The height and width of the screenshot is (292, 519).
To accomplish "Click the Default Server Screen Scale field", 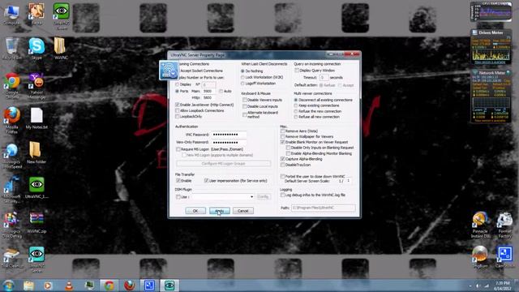I will (x=348, y=181).
